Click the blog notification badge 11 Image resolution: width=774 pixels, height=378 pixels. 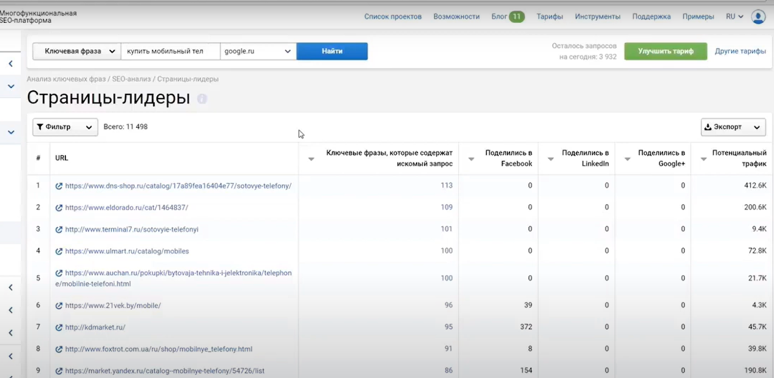pos(517,16)
